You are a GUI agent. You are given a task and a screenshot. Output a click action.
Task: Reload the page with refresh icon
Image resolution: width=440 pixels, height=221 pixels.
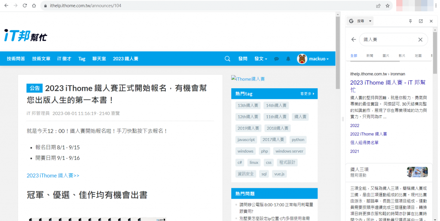(24, 6)
